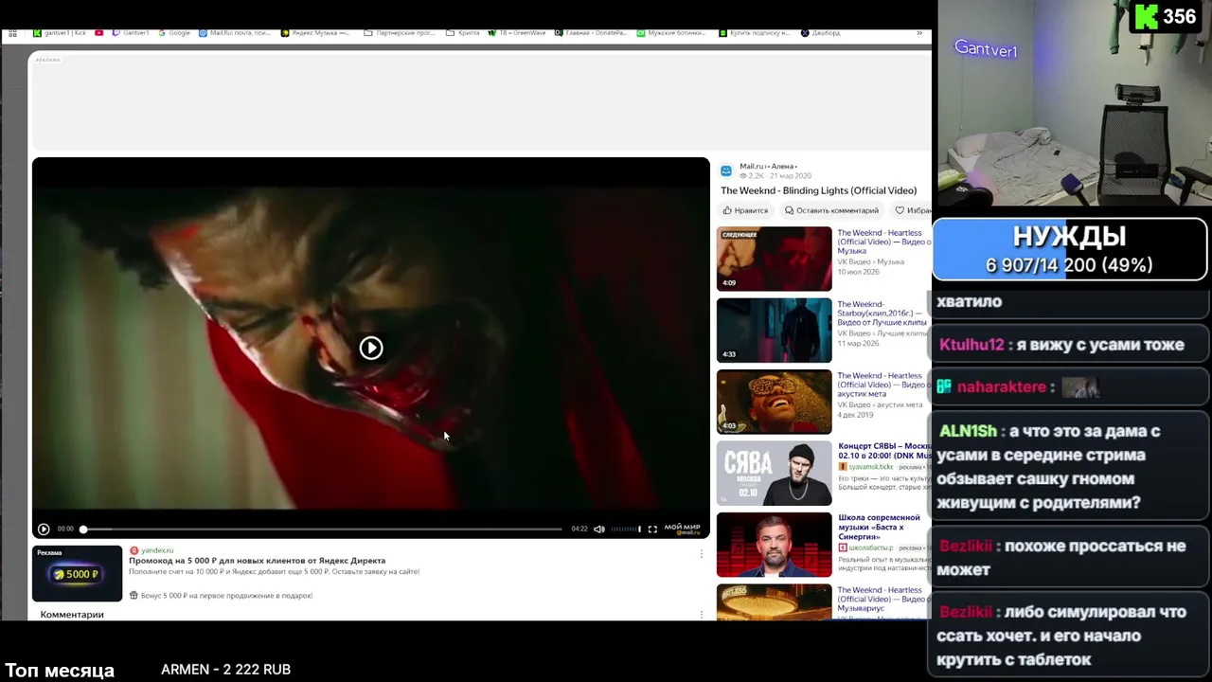
Task: Like the video with the Нравится button
Action: pos(745,210)
